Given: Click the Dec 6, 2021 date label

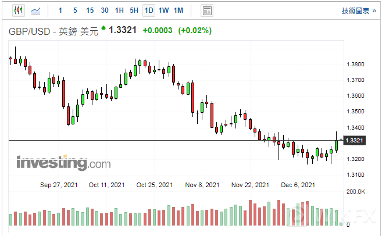Looking at the screenshot, I should pos(298,185).
